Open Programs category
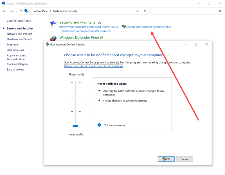Image resolution: width=225 pixels, height=175 pixels. (x=13, y=45)
